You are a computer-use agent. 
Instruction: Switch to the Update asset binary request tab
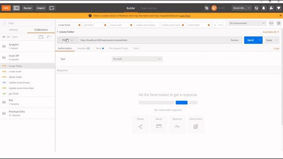click(x=147, y=25)
